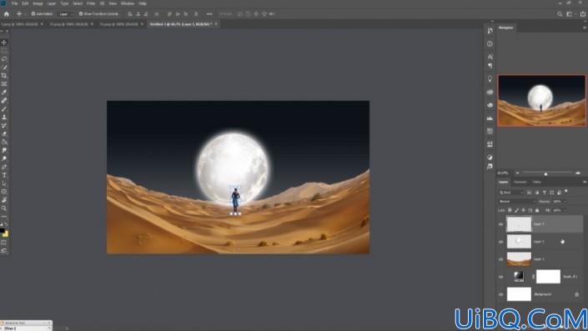Toggle lock transparent pixels icon
The image size is (588, 331).
coord(510,210)
